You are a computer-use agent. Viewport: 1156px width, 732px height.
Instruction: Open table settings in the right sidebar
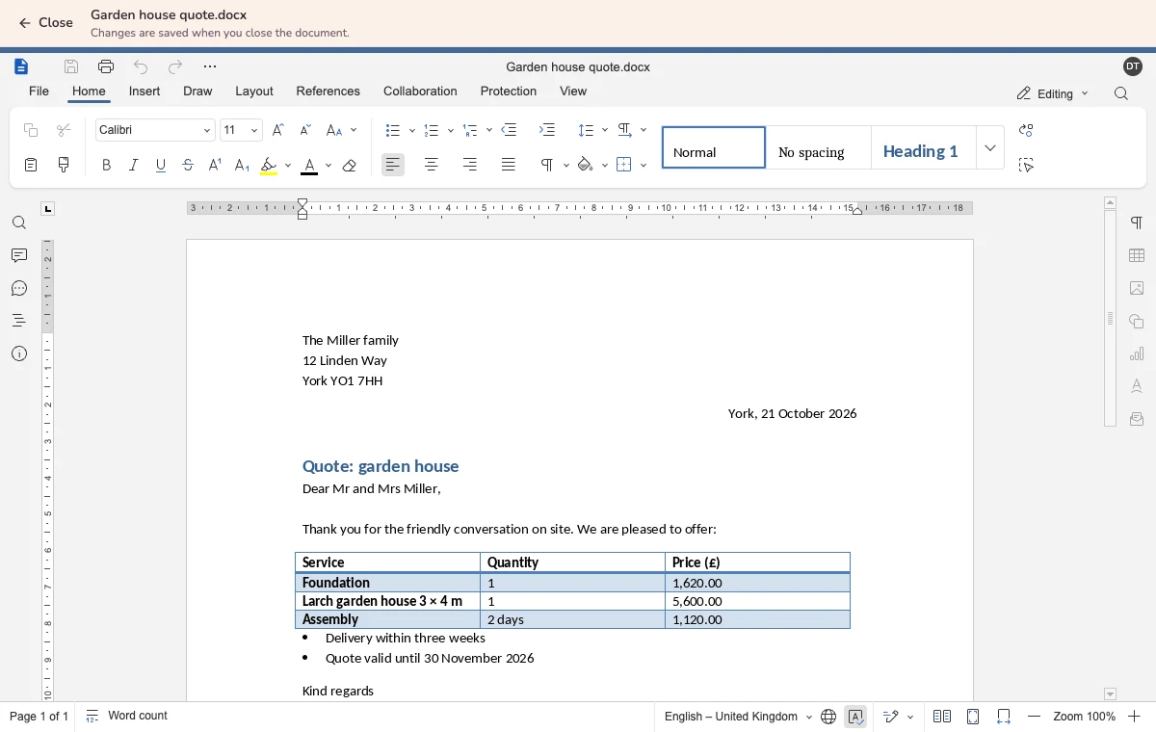coord(1137,255)
